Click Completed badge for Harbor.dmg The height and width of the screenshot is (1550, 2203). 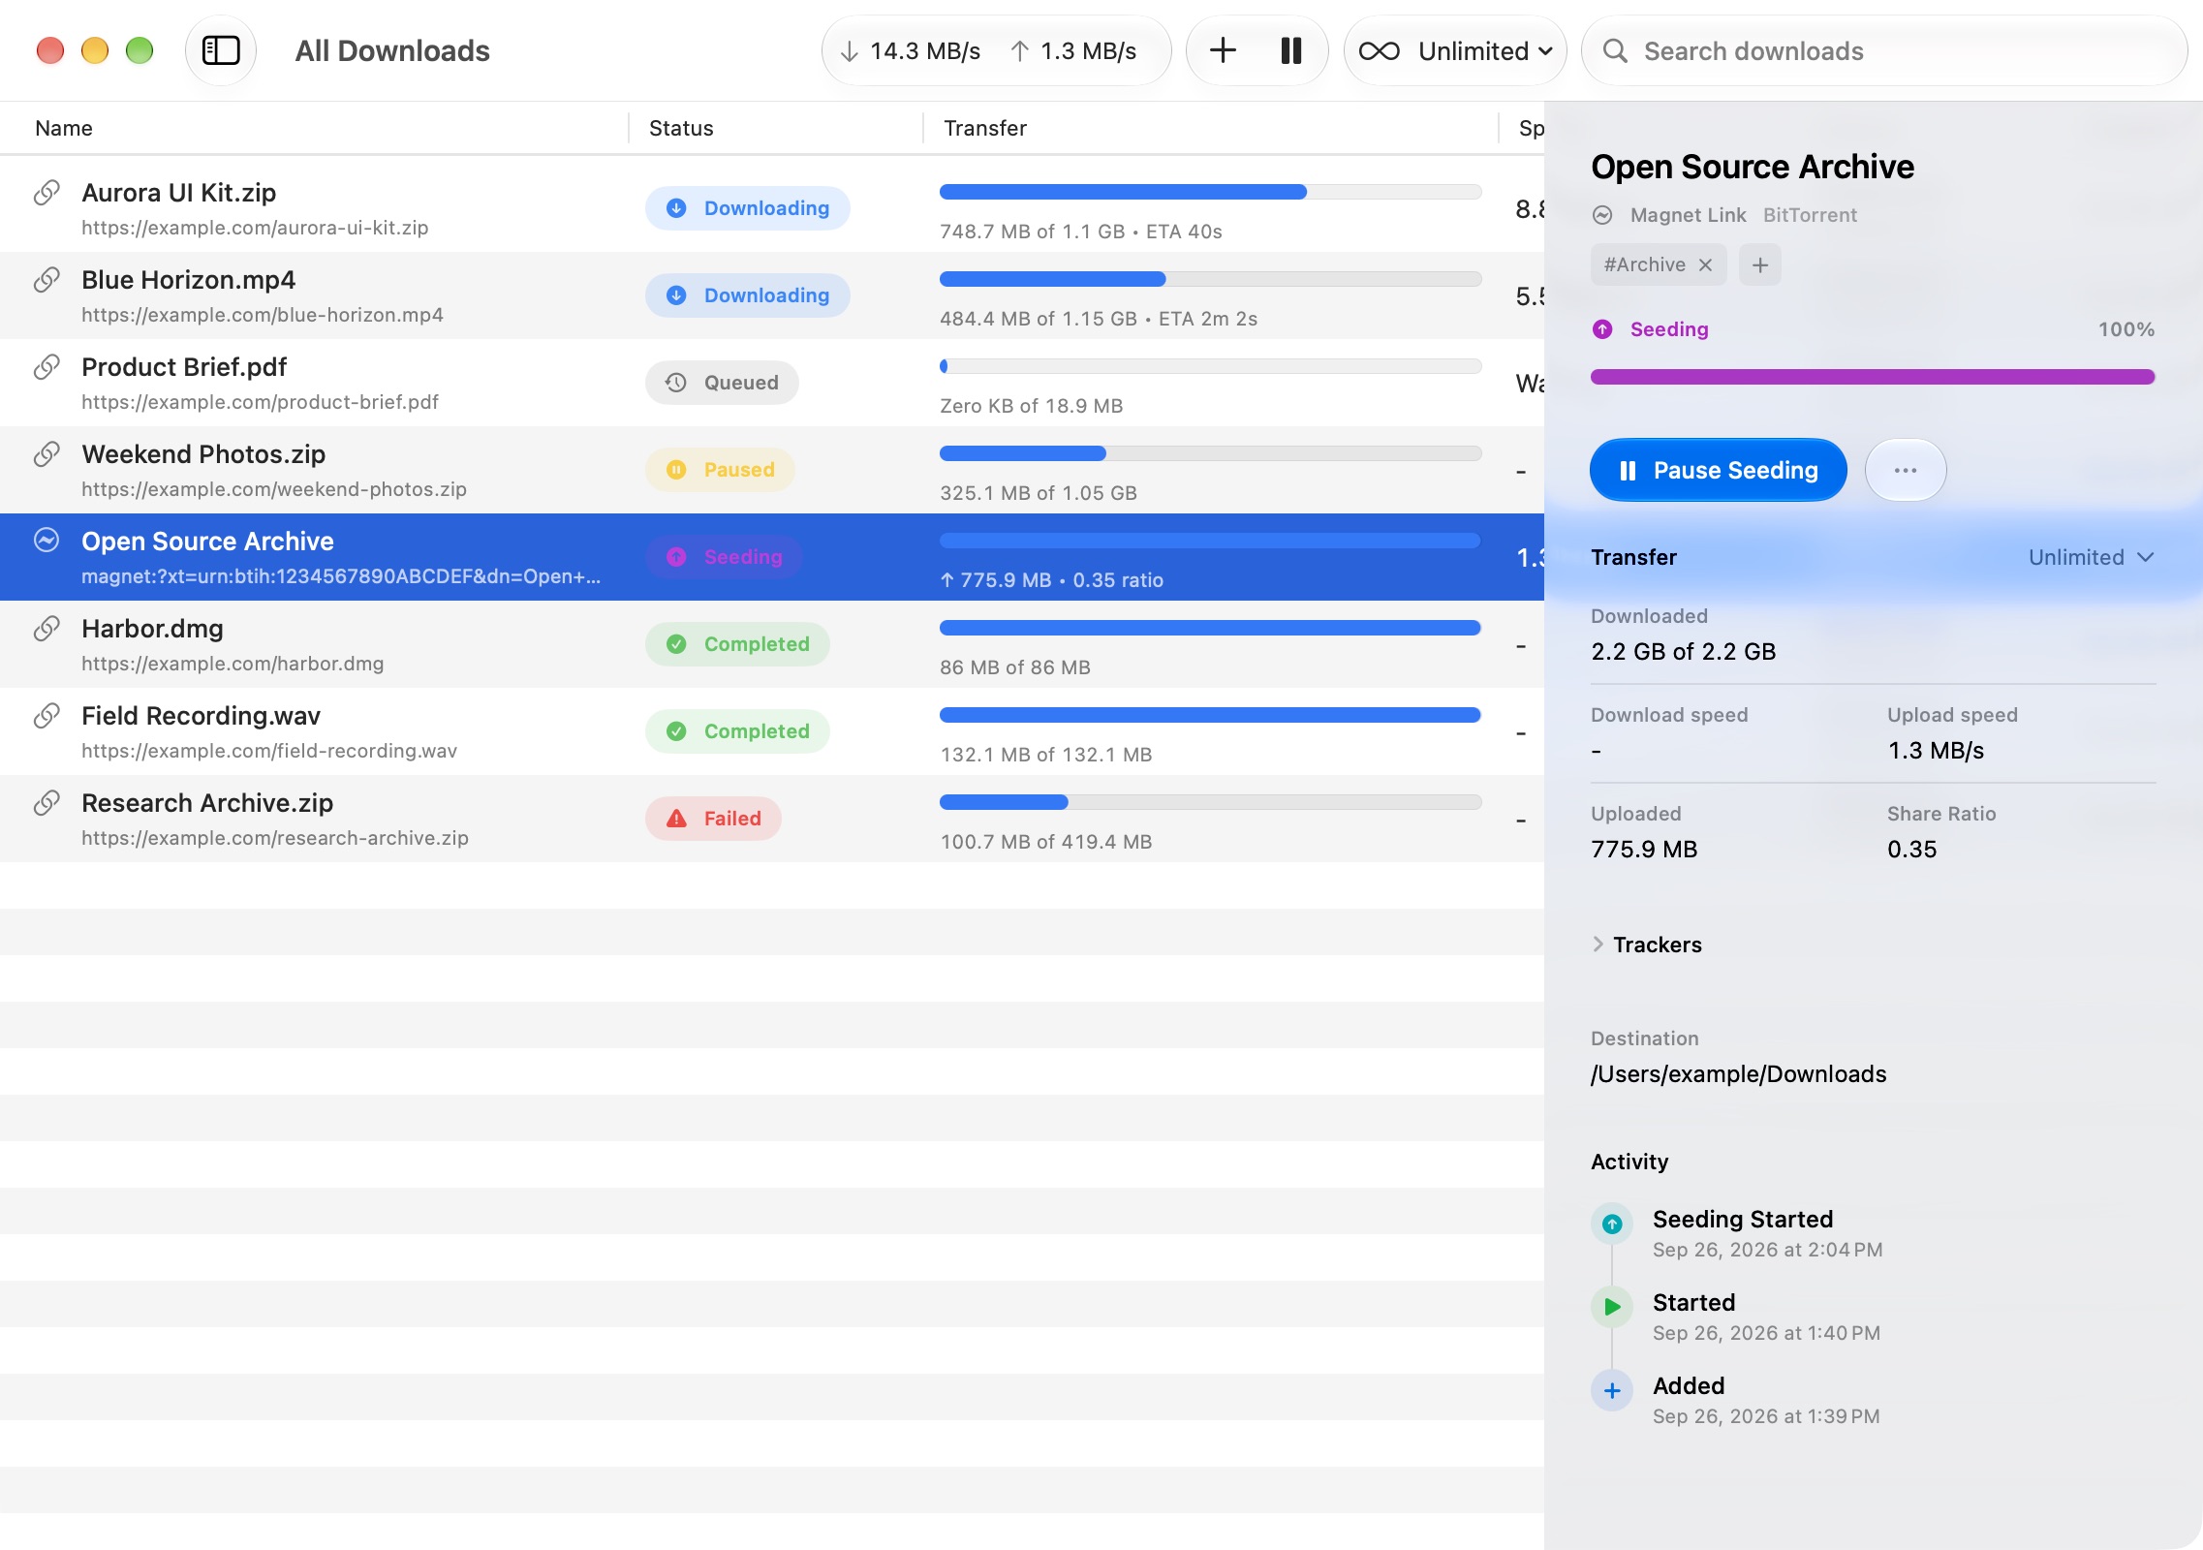[737, 644]
